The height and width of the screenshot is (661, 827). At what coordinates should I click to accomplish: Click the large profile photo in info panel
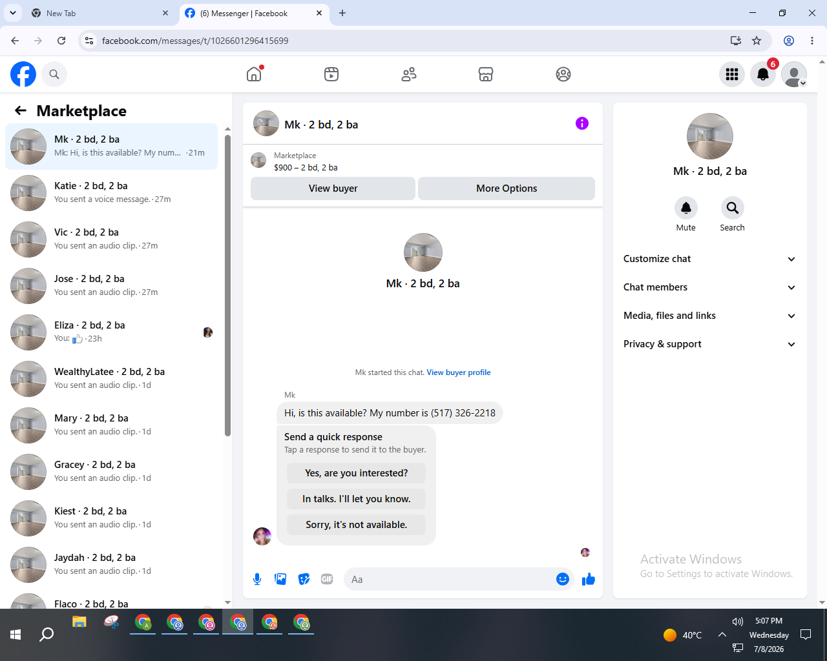710,136
